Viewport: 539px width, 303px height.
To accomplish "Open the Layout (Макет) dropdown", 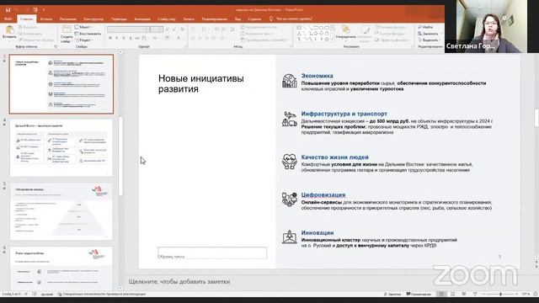I will [83, 27].
